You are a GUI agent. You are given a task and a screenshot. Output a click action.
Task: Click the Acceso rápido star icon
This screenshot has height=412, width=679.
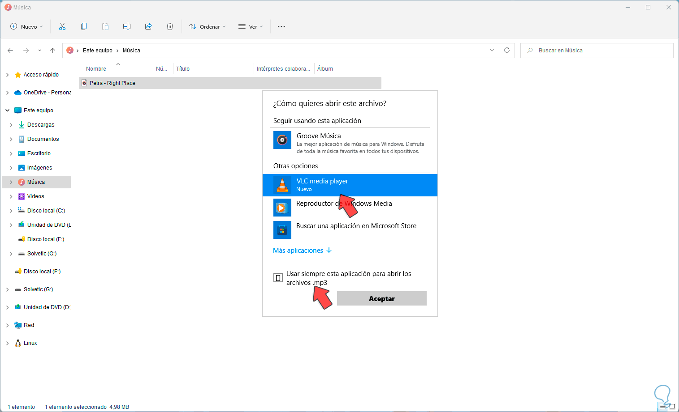(18, 75)
